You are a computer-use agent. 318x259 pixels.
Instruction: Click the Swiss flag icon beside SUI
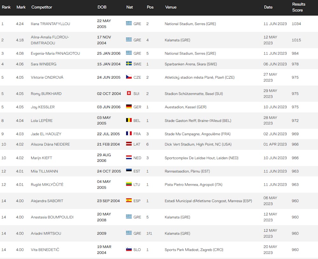coord(129,93)
